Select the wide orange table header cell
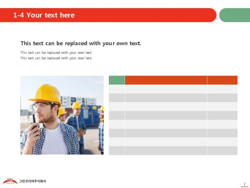 (166, 80)
